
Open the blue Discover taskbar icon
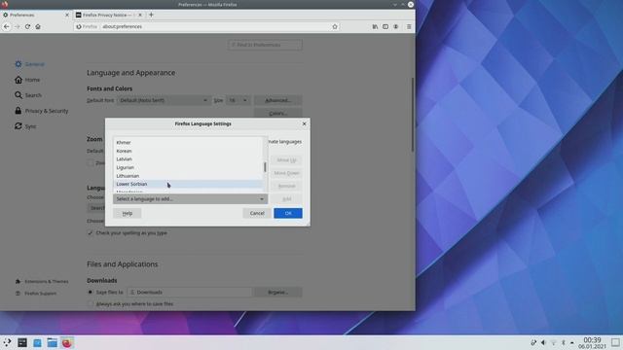(37, 342)
